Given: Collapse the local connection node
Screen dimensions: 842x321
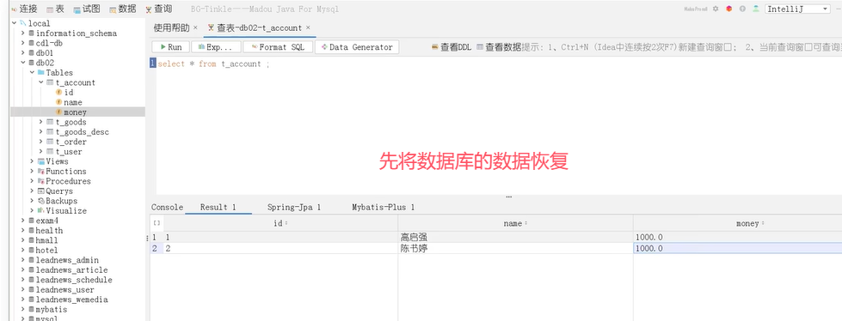Looking at the screenshot, I should pyautogui.click(x=14, y=23).
